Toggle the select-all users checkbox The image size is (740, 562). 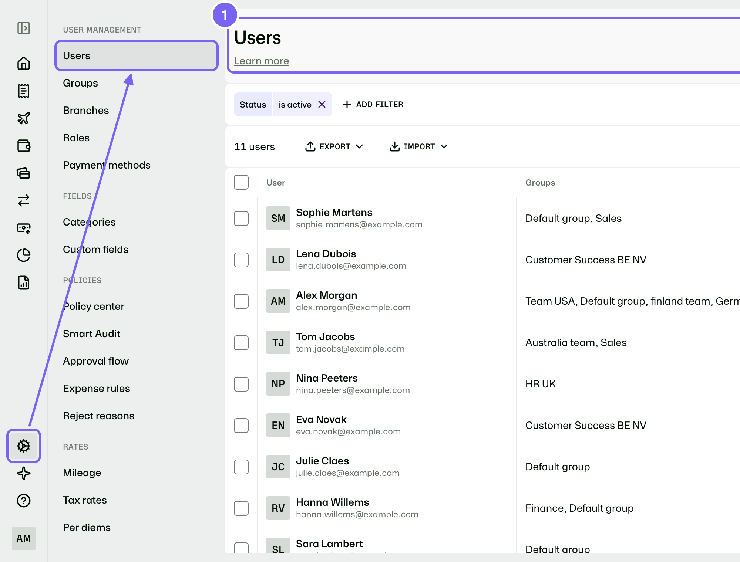241,182
